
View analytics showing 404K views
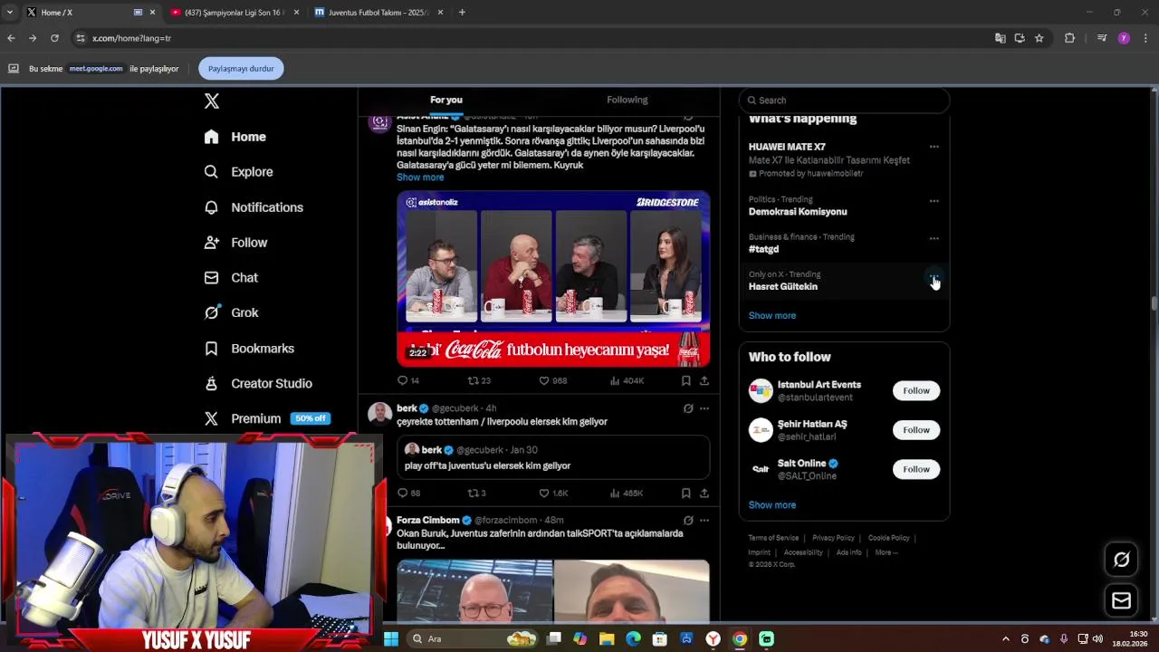click(x=627, y=380)
